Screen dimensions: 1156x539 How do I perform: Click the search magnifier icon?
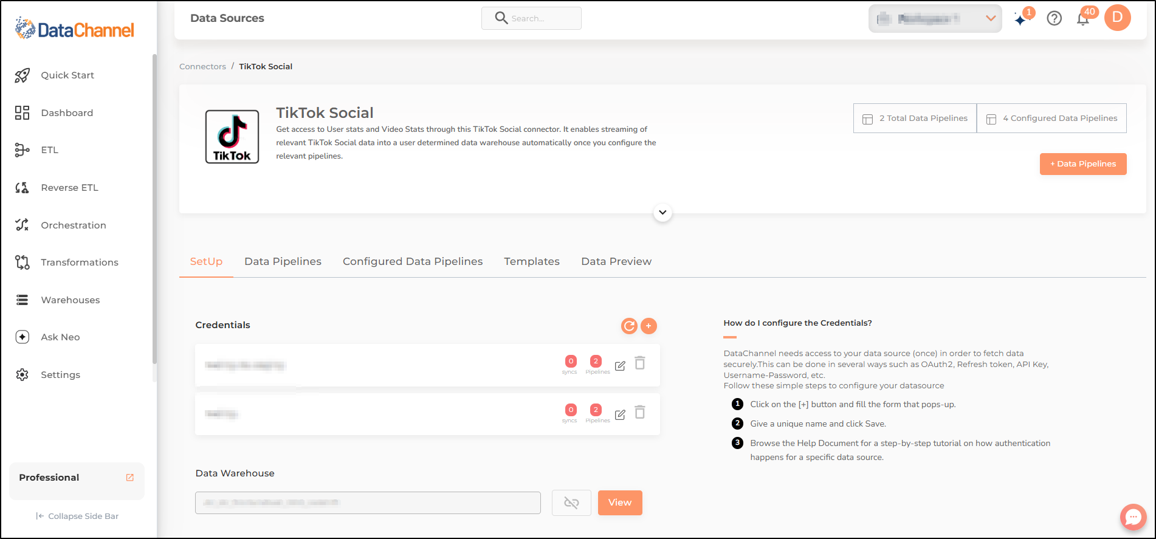coord(501,18)
